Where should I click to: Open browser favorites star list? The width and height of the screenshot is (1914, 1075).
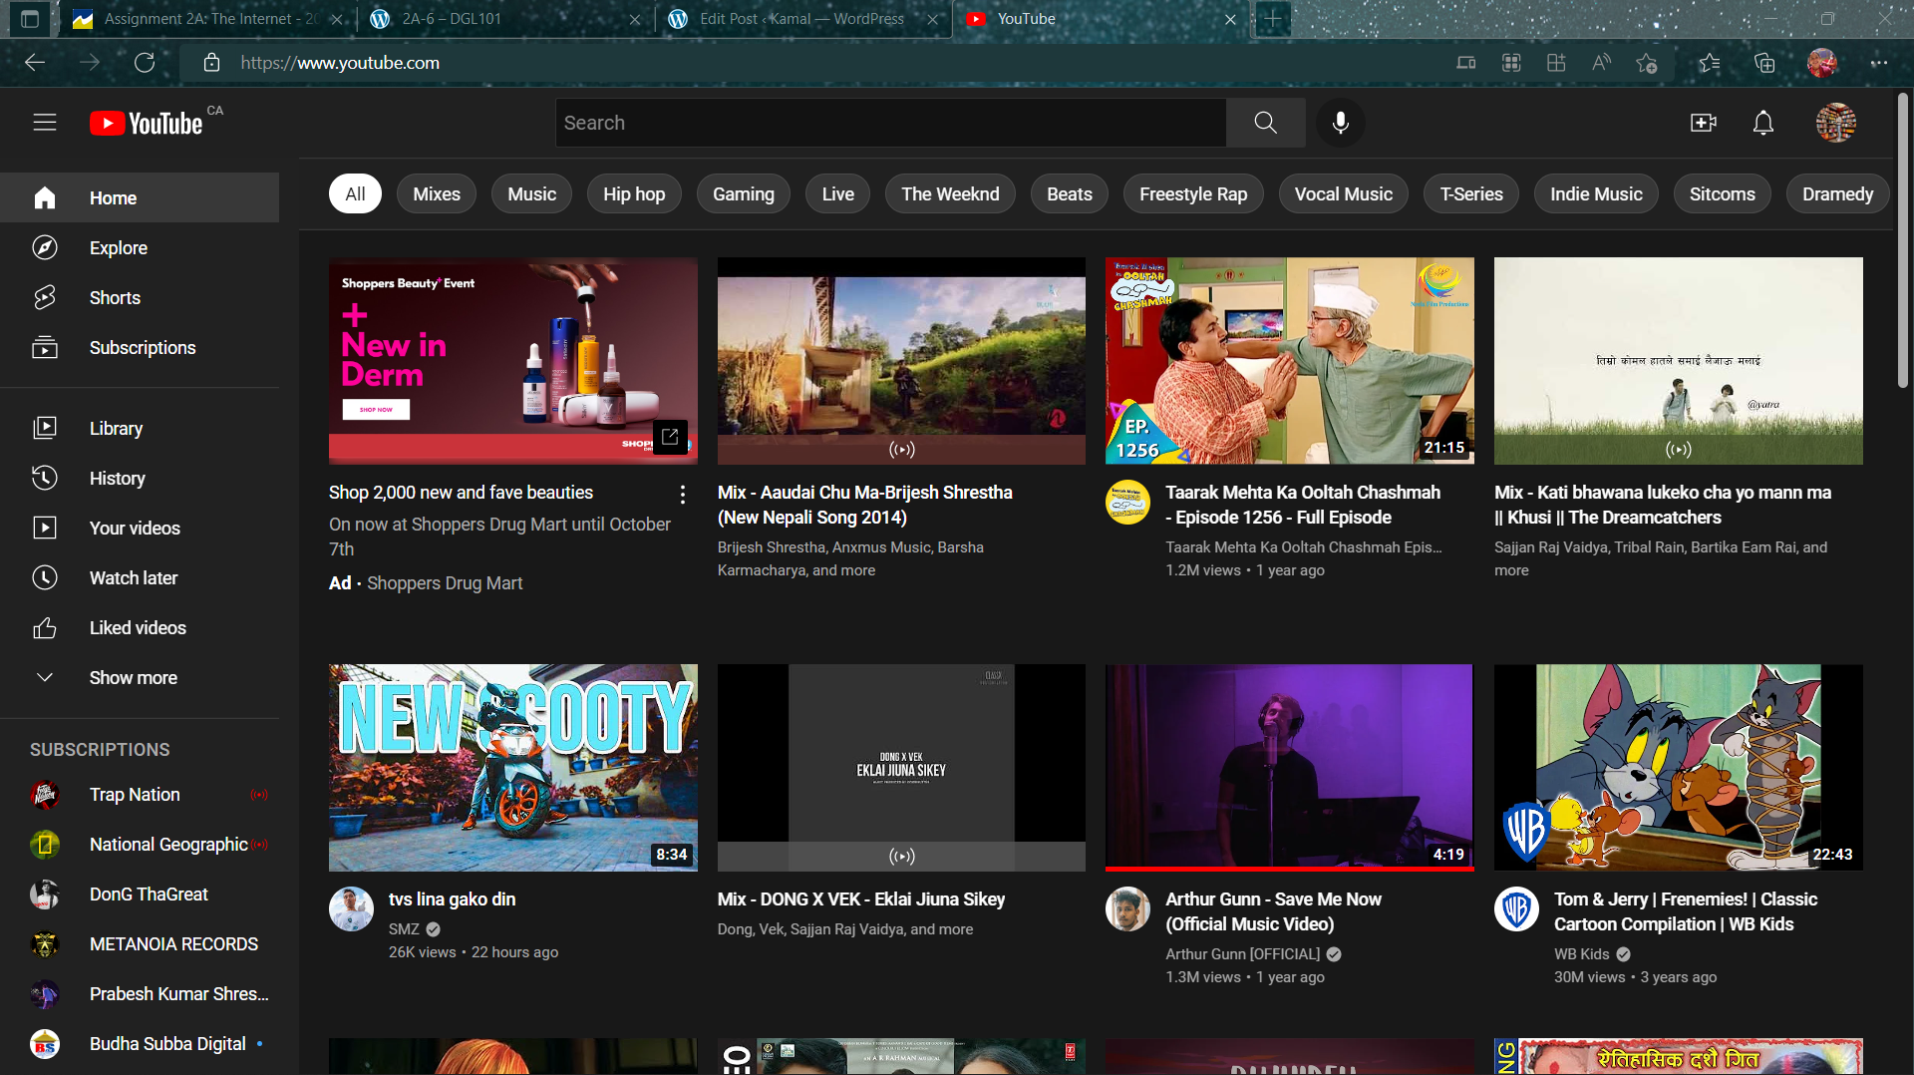1710,63
